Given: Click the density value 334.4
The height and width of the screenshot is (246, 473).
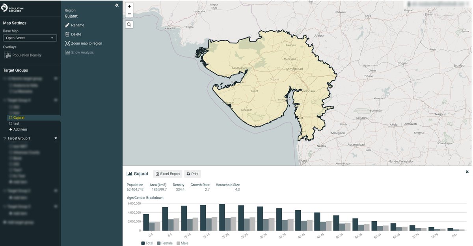Looking at the screenshot, I should tap(180, 189).
